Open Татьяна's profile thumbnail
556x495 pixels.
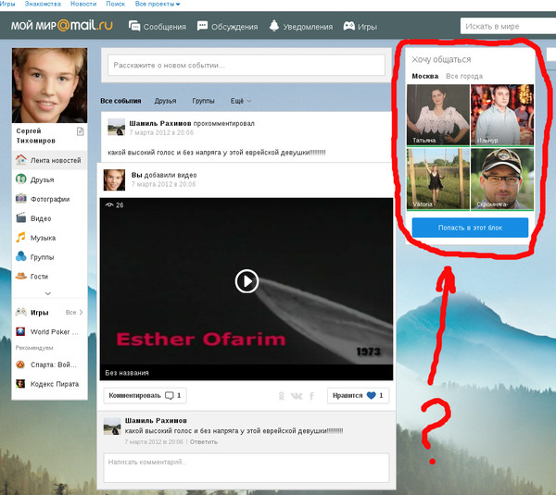pos(438,115)
